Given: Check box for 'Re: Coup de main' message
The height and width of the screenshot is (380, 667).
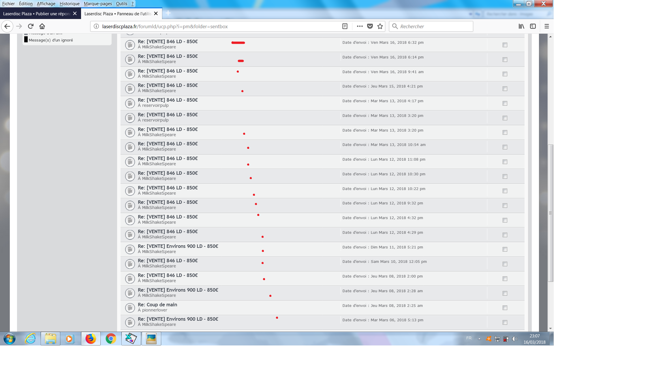Looking at the screenshot, I should click(505, 308).
